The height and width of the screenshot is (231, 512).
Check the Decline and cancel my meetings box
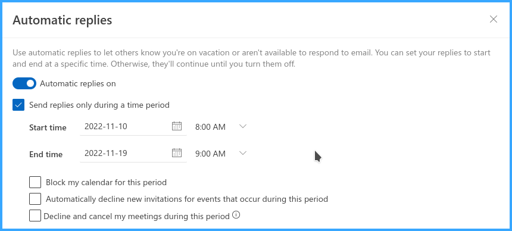click(x=35, y=216)
